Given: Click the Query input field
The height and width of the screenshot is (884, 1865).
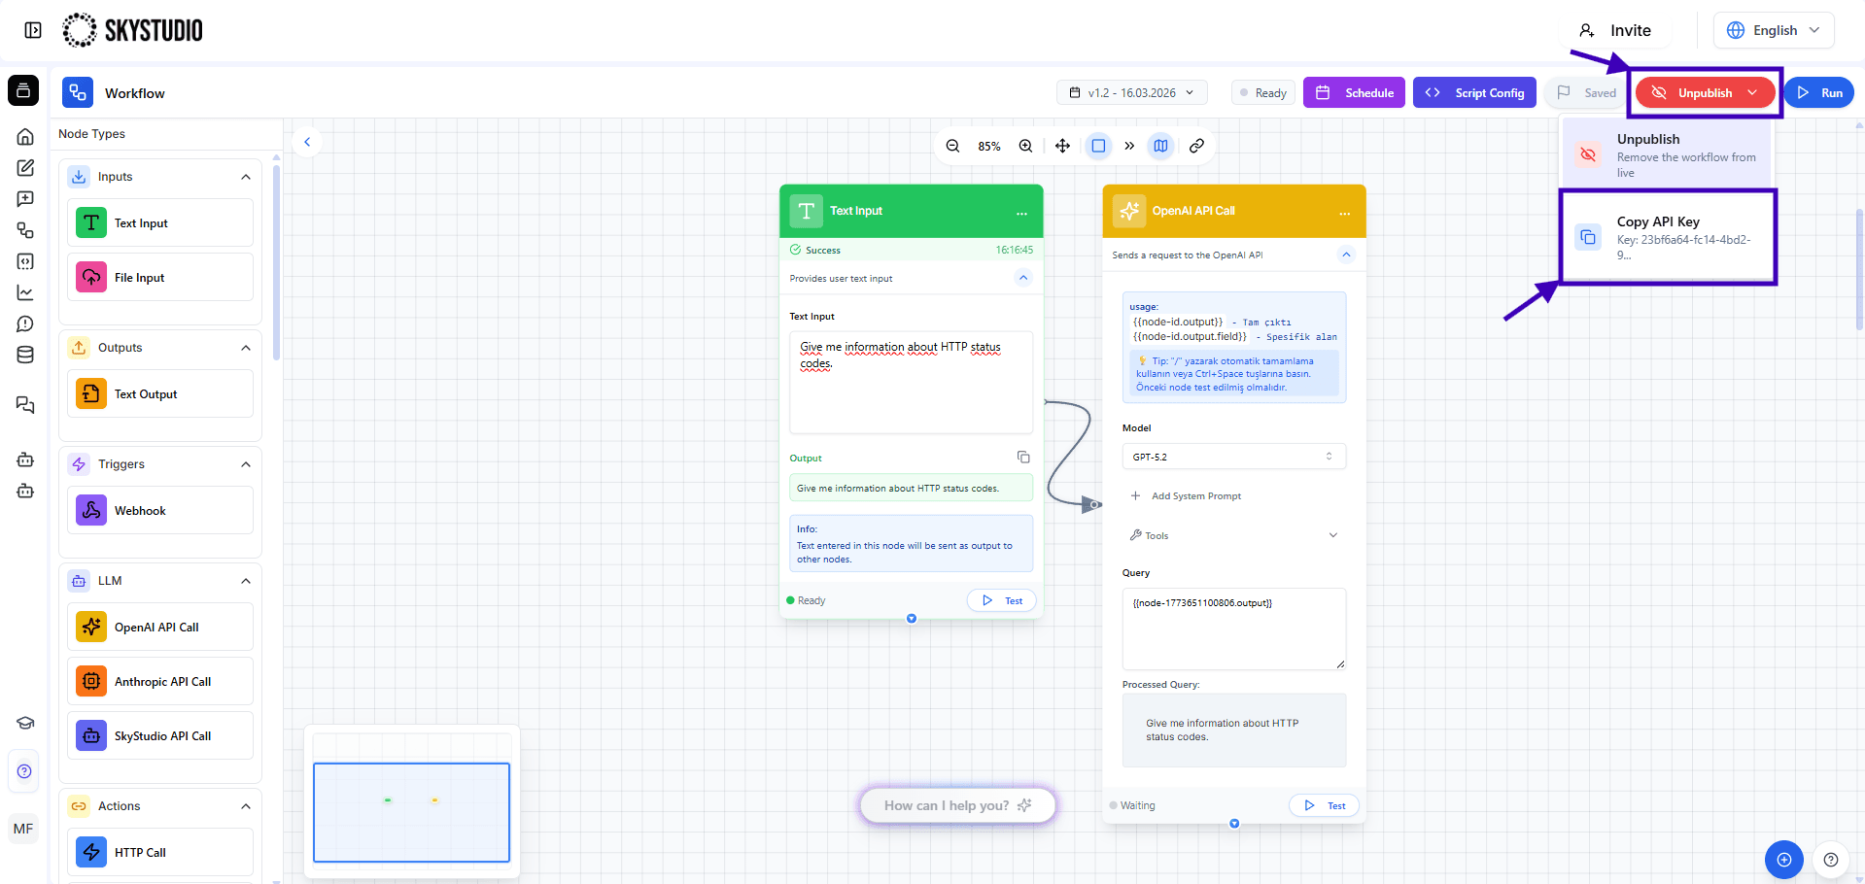Looking at the screenshot, I should [1233, 629].
